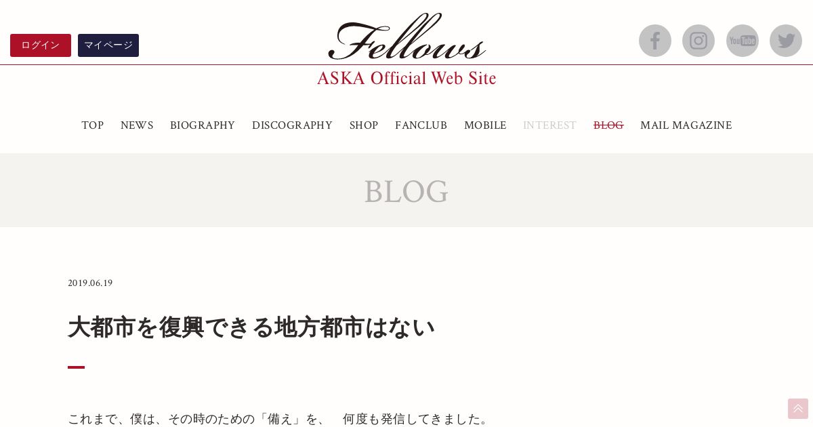Screen dimensions: 813x427
Task: Open the SHOP menu item
Action: point(364,125)
